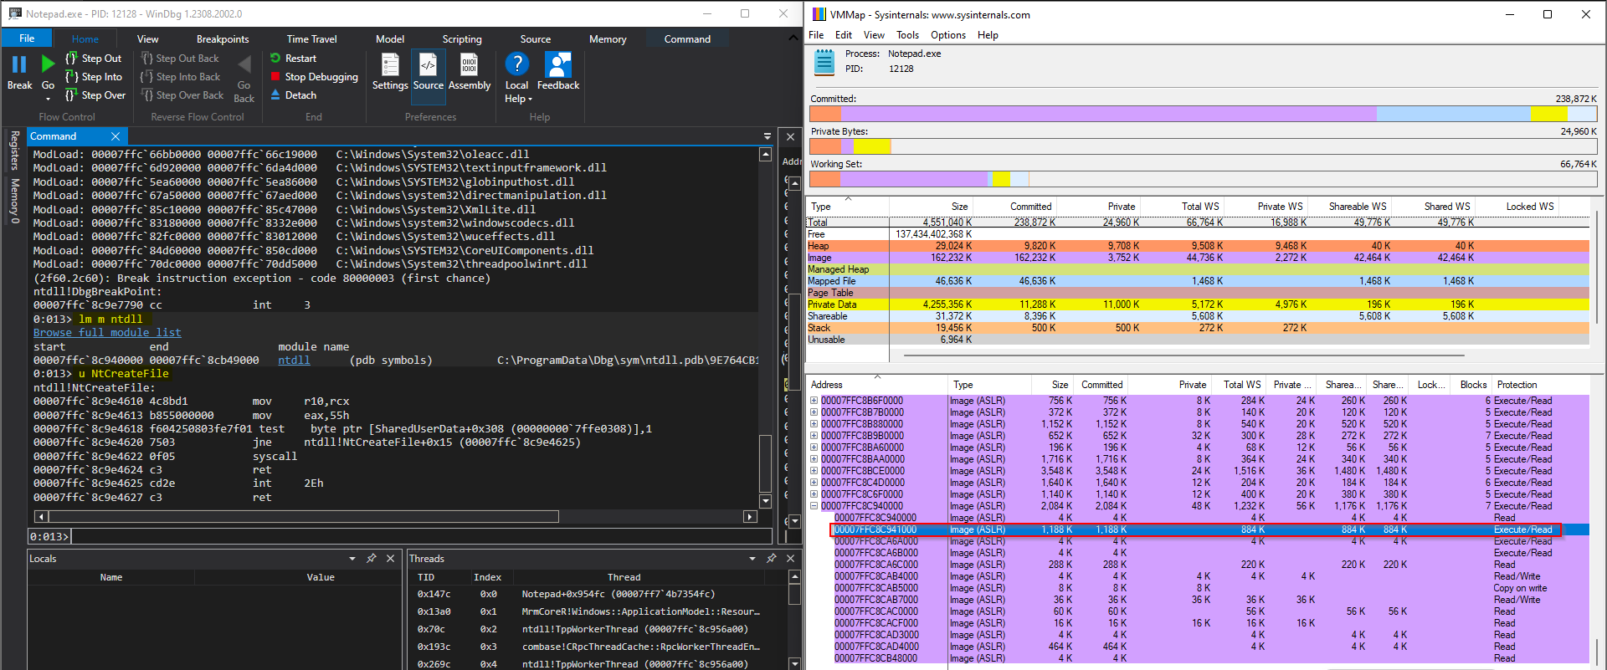The image size is (1607, 670).
Task: Close the Command tab
Action: pos(116,136)
